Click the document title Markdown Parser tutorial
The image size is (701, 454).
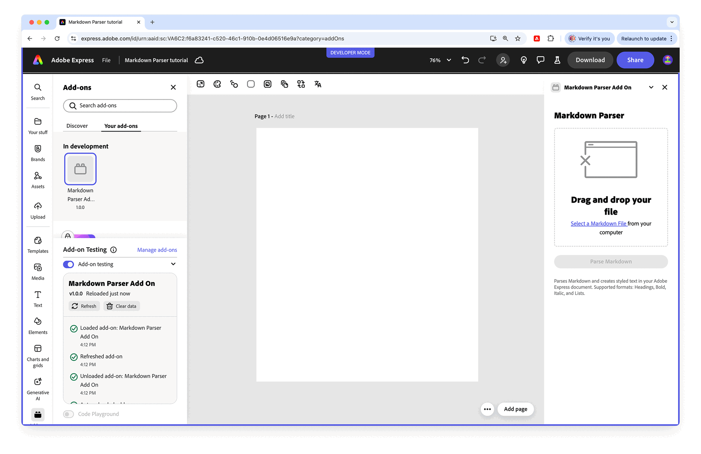click(156, 60)
